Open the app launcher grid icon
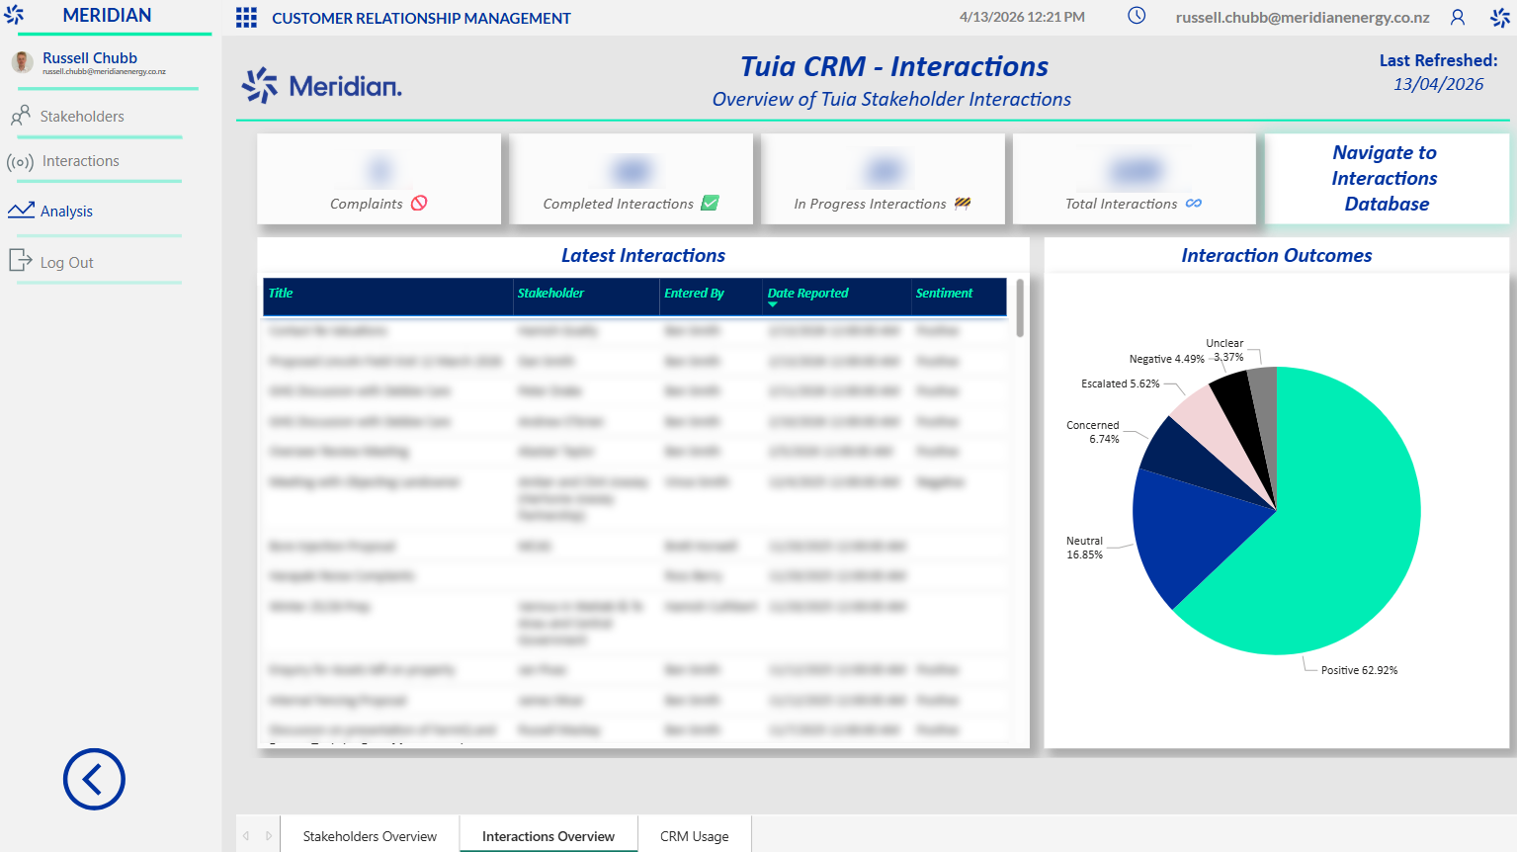The width and height of the screenshot is (1517, 852). [x=246, y=18]
